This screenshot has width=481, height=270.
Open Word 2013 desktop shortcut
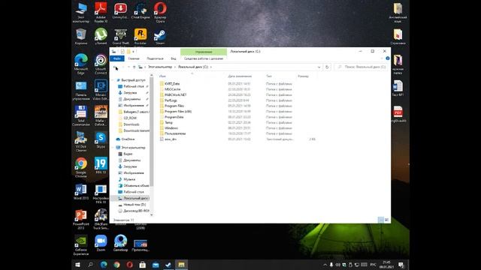coord(81,192)
